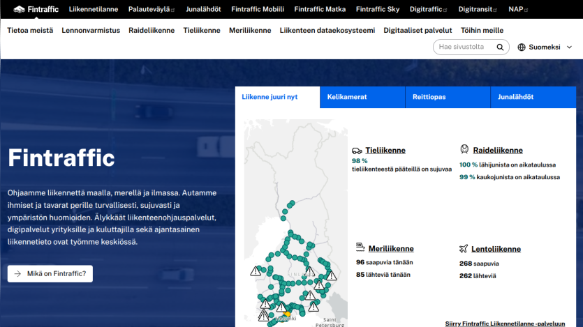Expand the Suomeksi language chevron
This screenshot has height=327, width=583.
click(569, 47)
